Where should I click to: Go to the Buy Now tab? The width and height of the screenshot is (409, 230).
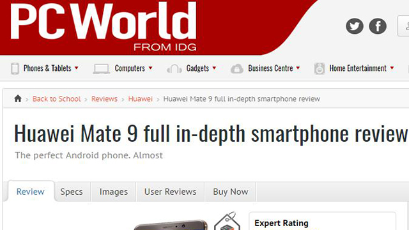pyautogui.click(x=231, y=192)
